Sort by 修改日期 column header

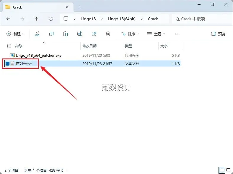tap(89, 46)
